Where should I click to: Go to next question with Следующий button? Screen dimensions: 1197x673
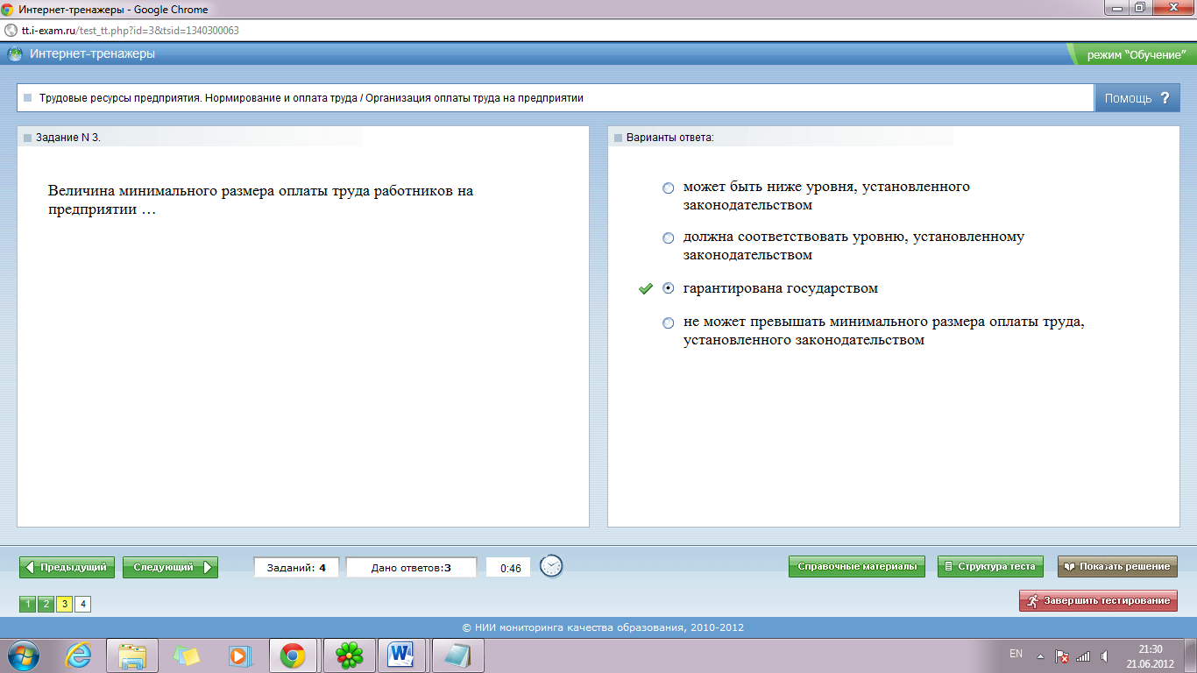click(170, 567)
